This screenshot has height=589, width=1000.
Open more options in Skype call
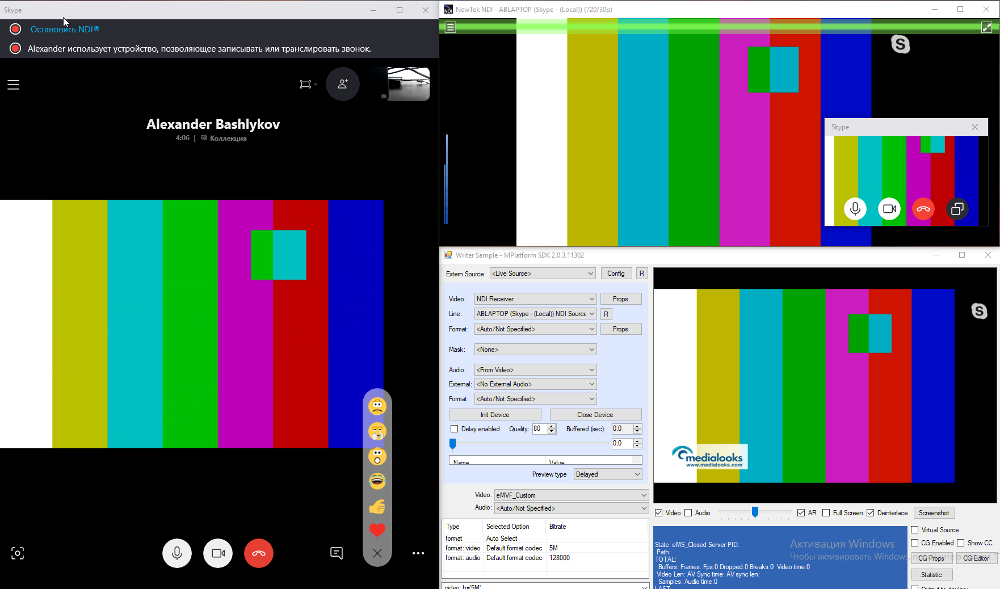[418, 553]
